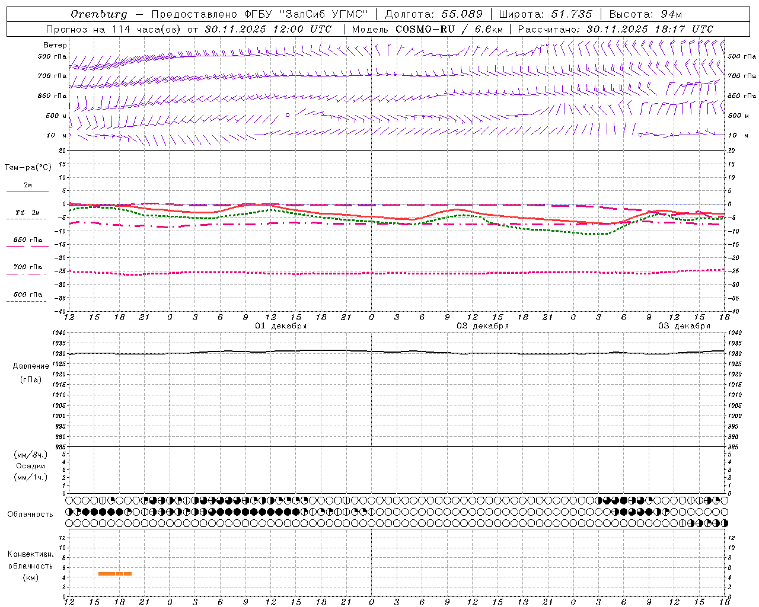Click the "Td 2м" legend label

click(x=27, y=212)
